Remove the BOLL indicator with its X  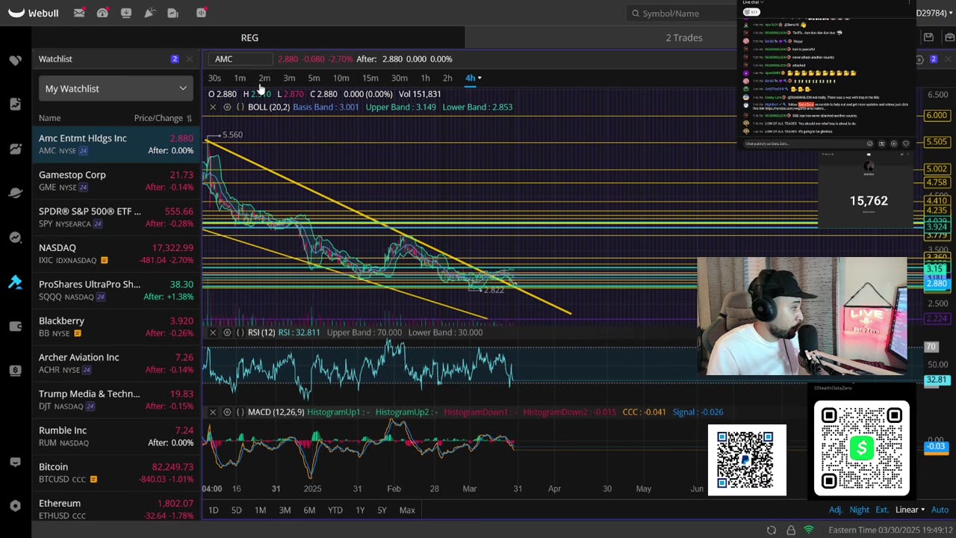(213, 107)
